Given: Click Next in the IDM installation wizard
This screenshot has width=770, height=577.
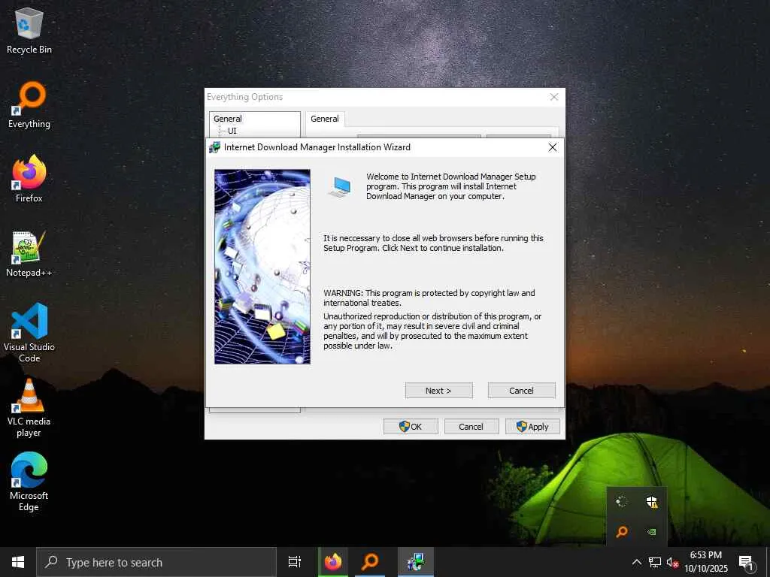Looking at the screenshot, I should [438, 391].
